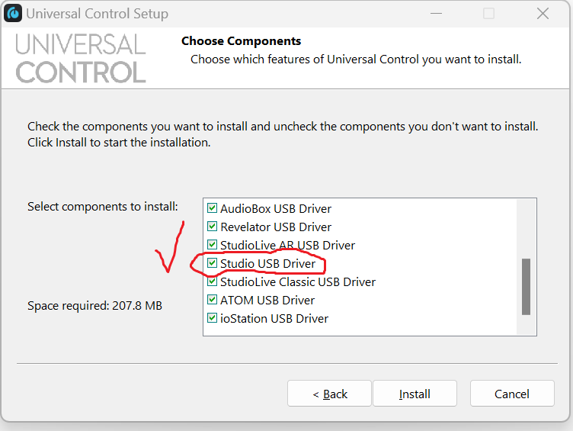Close the Universal Control Setup window

pyautogui.click(x=543, y=14)
